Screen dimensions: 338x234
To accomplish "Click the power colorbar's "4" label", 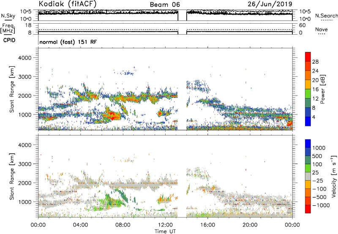I will [313, 117].
